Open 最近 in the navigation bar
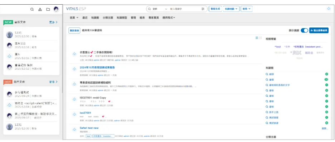The width and height of the screenshot is (335, 142). pyautogui.click(x=85, y=18)
